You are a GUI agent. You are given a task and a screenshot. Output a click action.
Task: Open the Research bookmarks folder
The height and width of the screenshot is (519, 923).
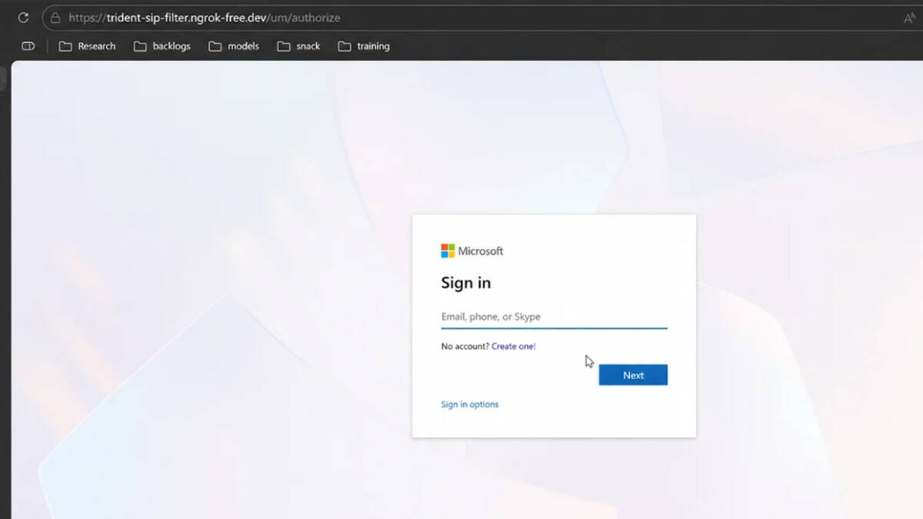(x=87, y=46)
